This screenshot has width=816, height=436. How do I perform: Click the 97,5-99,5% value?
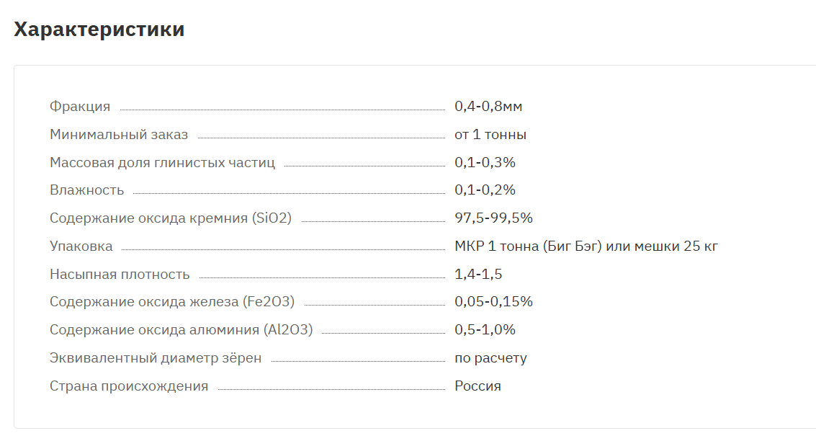pos(493,218)
